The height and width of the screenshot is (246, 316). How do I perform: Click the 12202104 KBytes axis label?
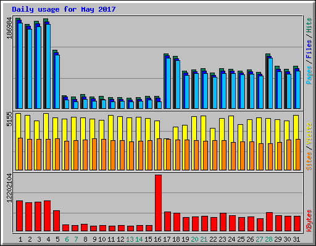click(9, 188)
